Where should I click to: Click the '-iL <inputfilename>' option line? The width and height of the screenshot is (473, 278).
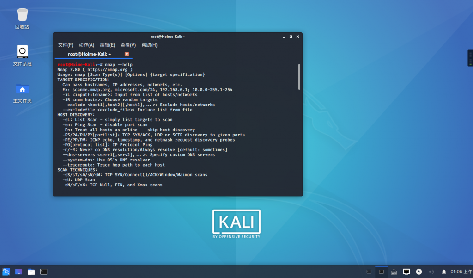pyautogui.click(x=130, y=94)
